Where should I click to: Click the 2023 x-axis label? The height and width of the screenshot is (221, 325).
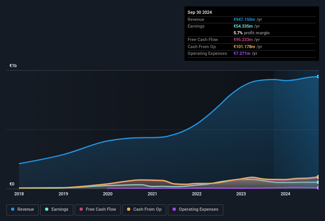(x=241, y=194)
